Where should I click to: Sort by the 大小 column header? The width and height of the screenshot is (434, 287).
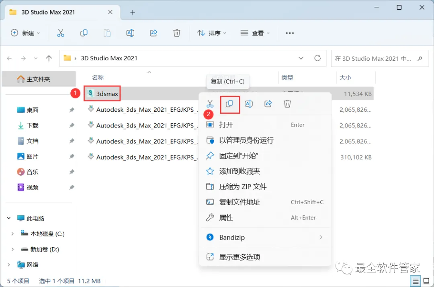click(345, 78)
